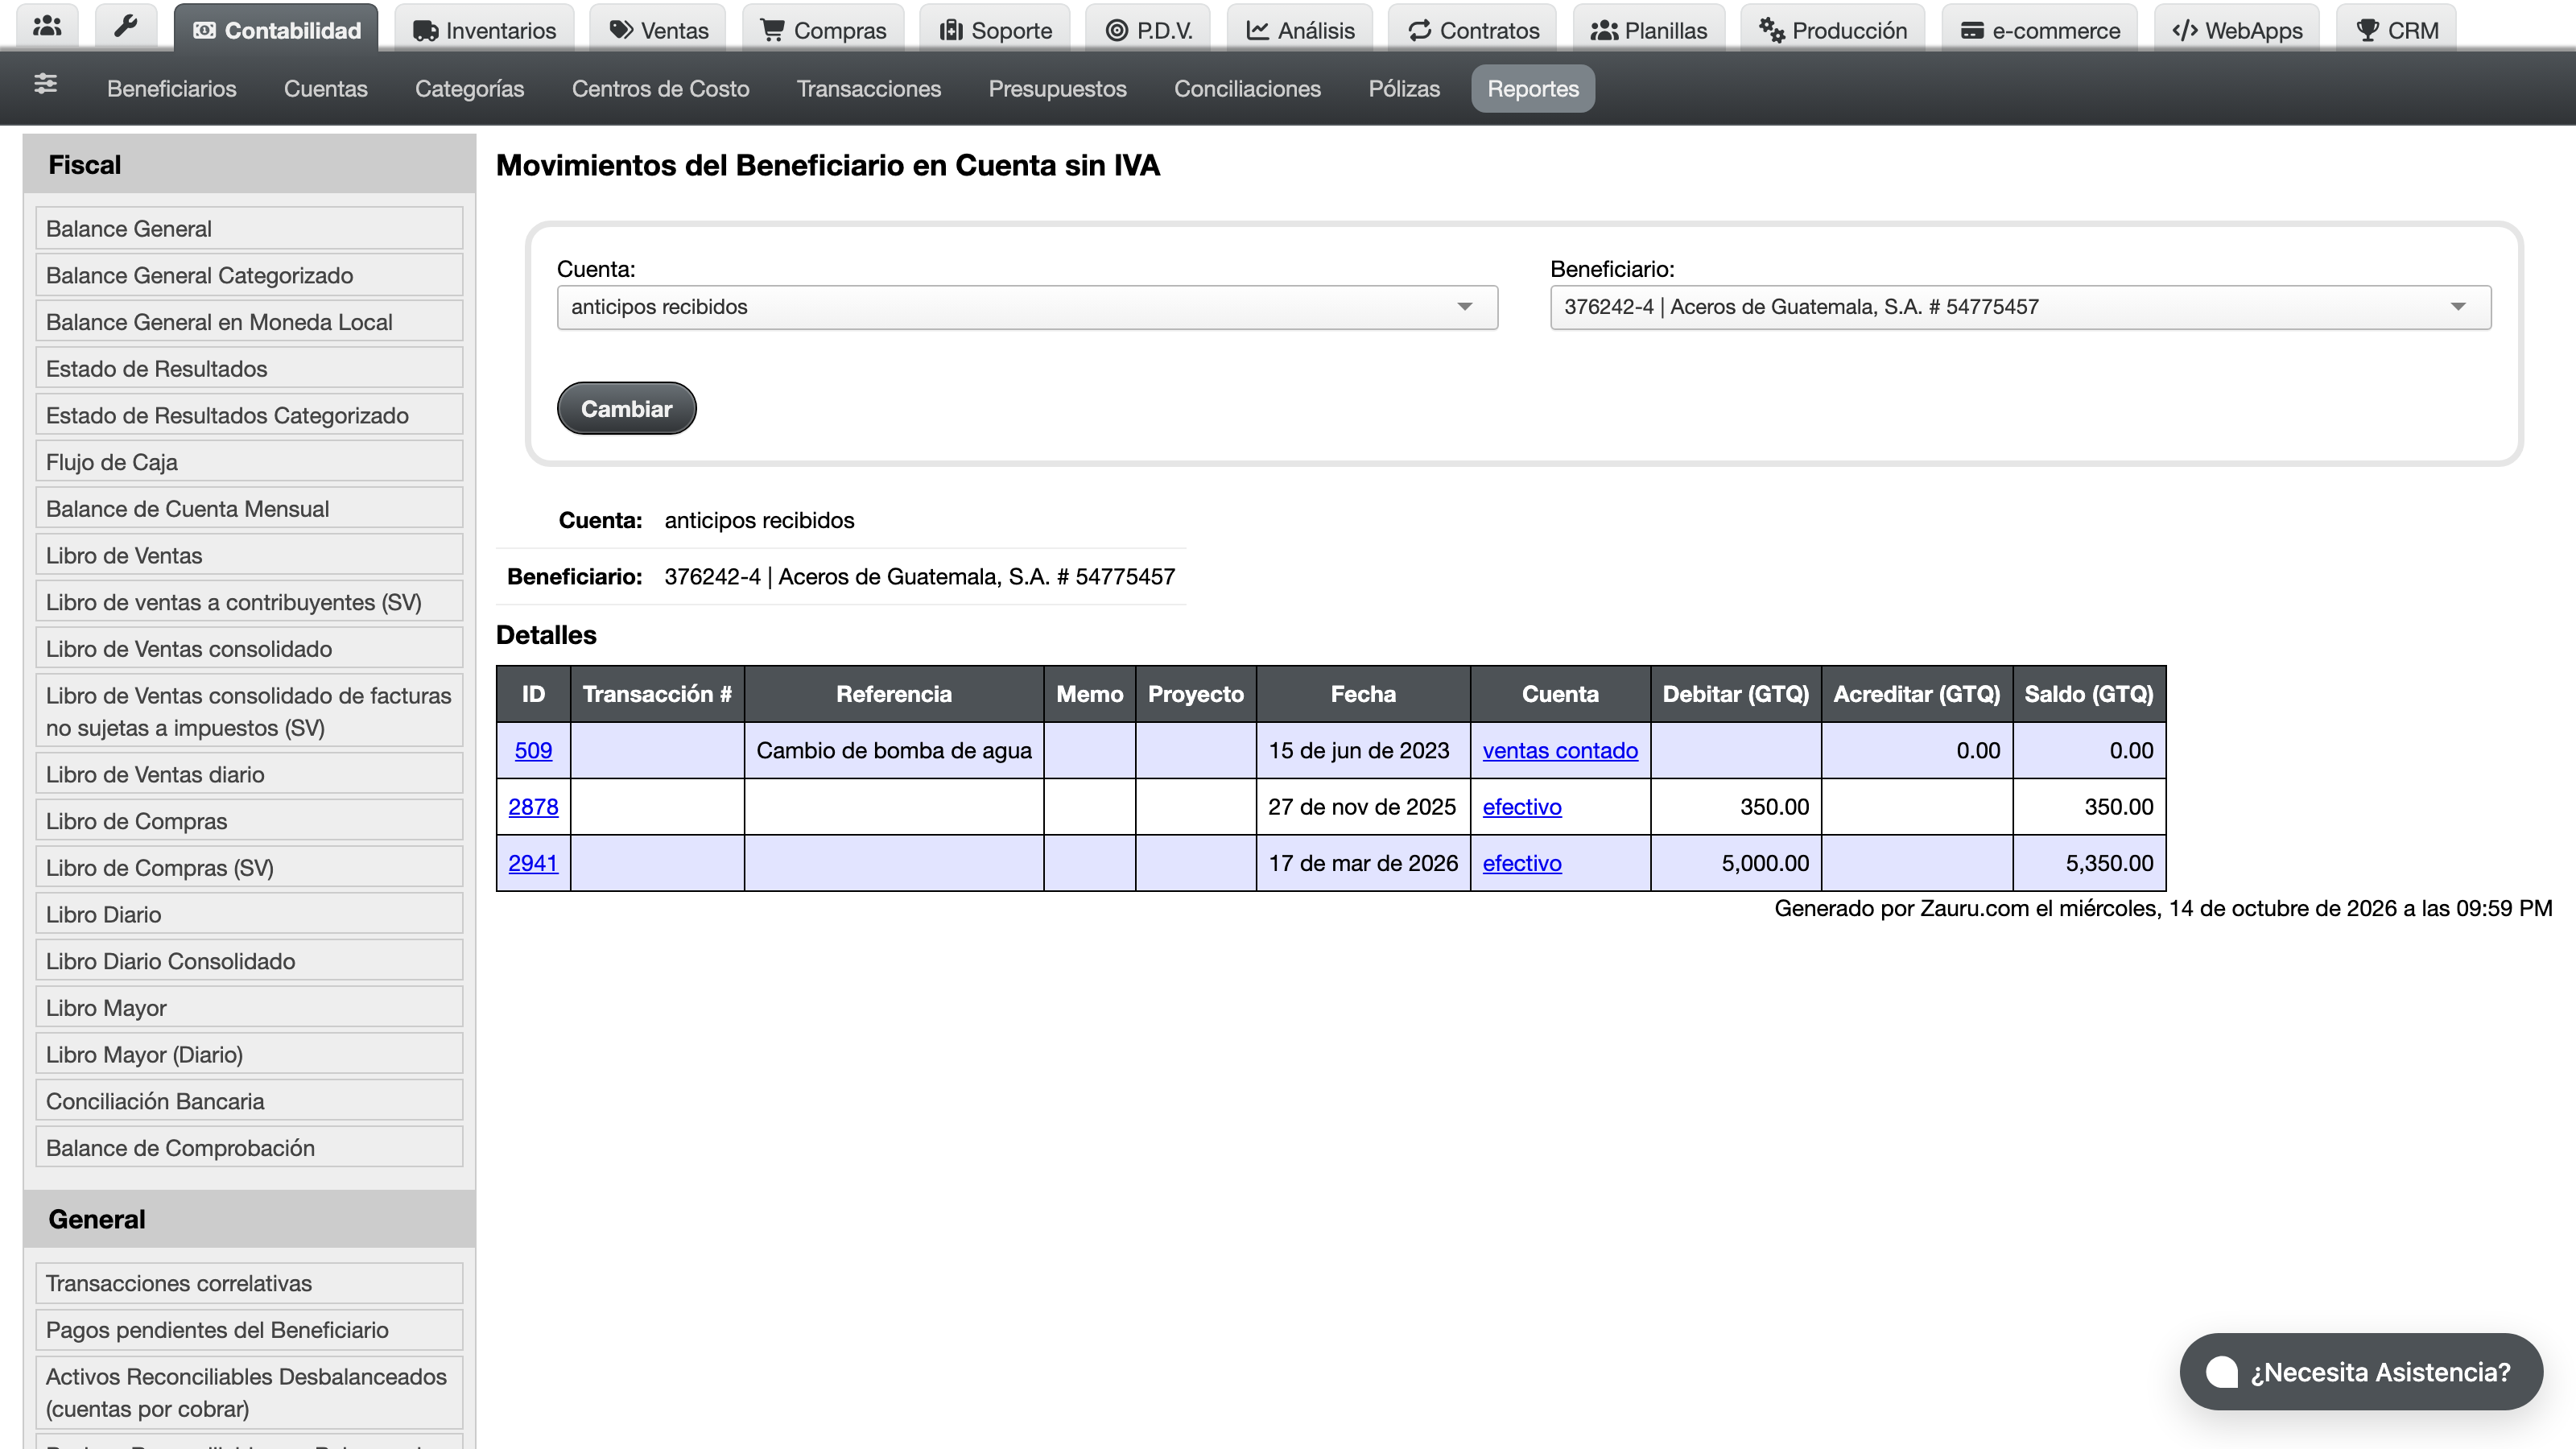
Task: Open the Balance General report
Action: pyautogui.click(x=249, y=228)
